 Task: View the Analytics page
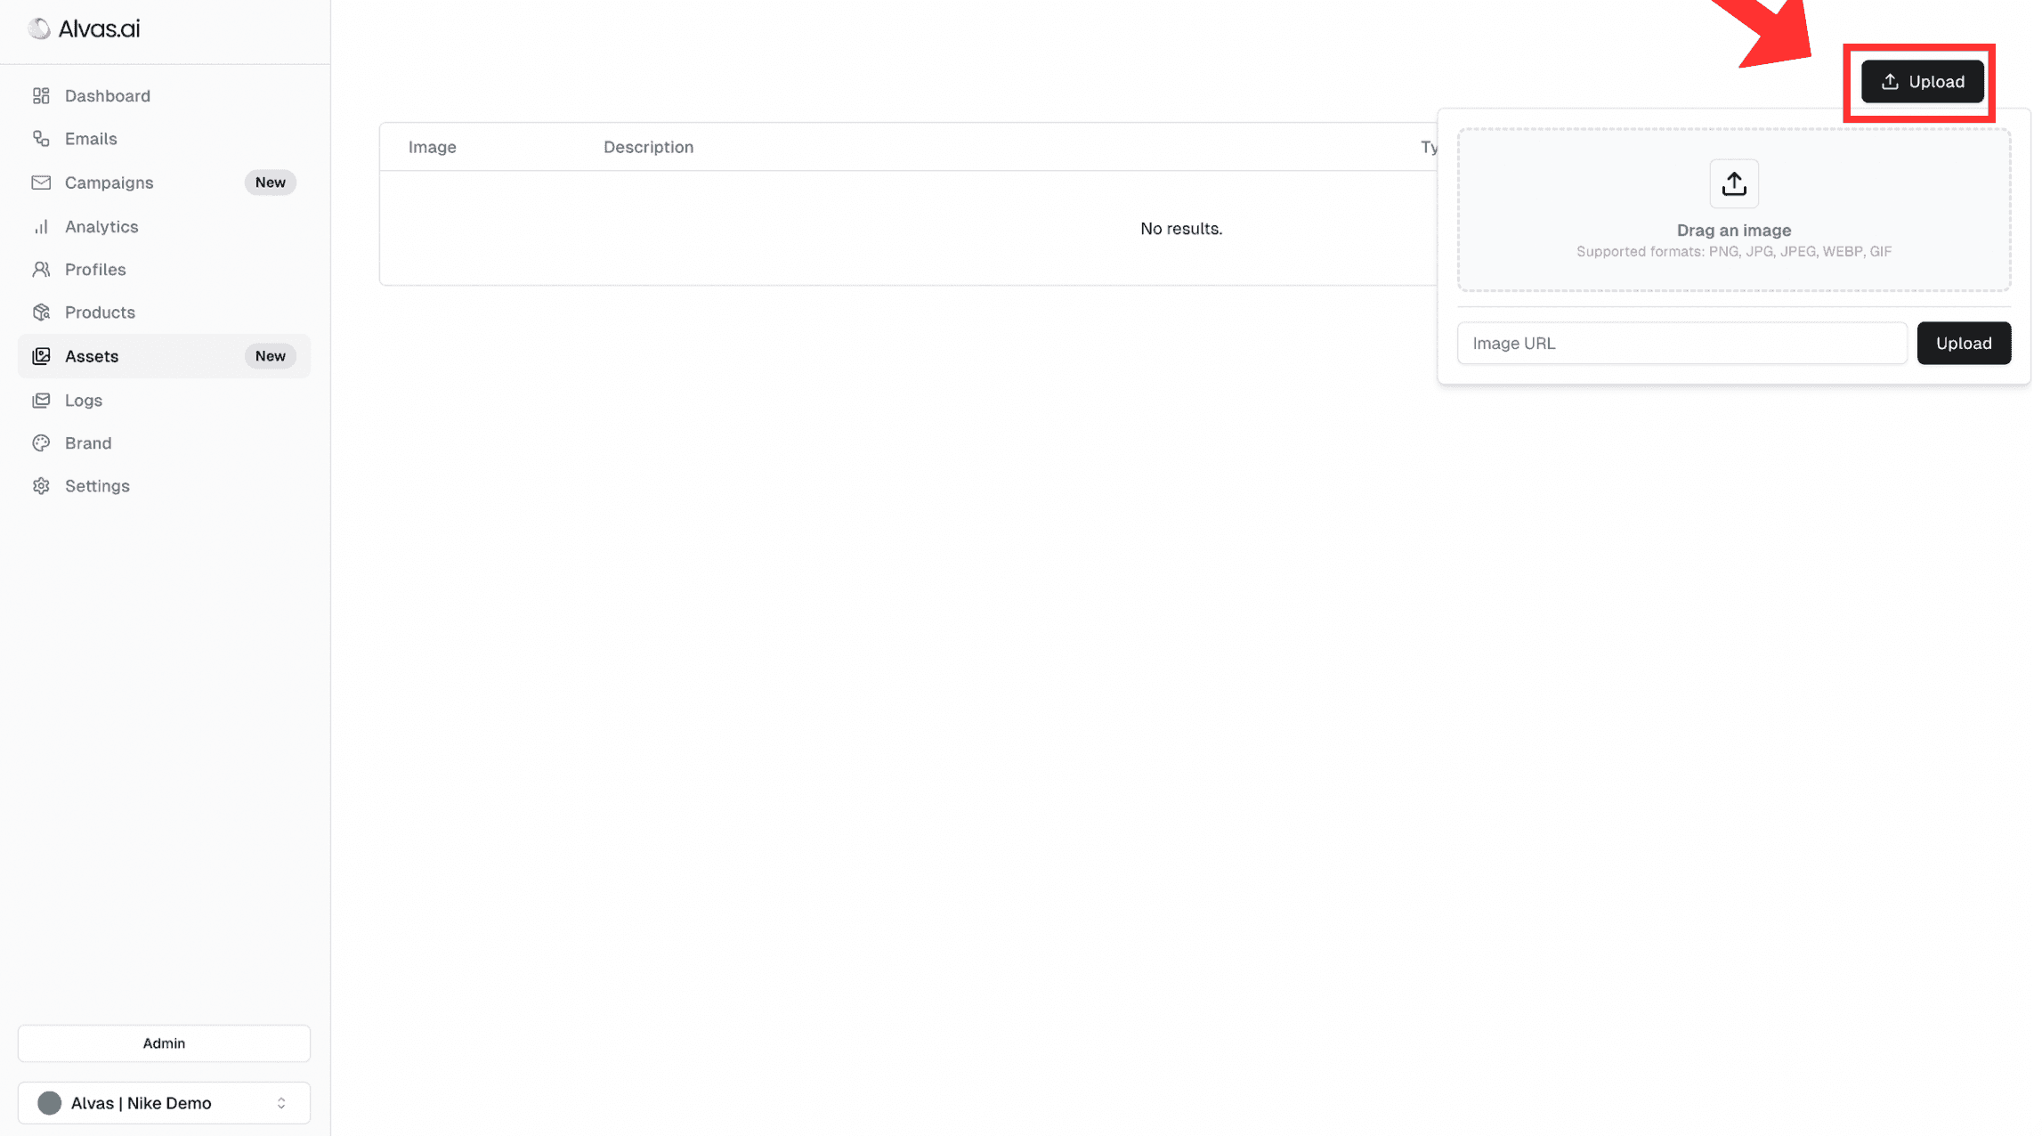pyautogui.click(x=164, y=227)
